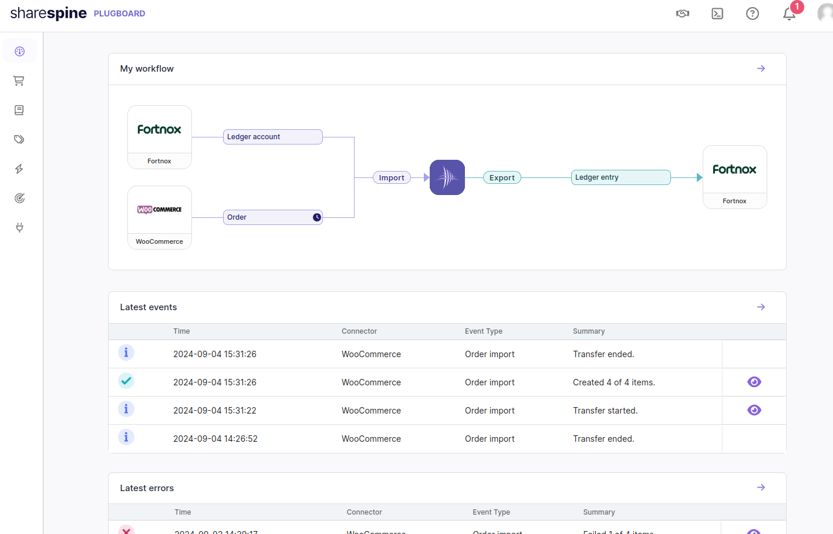Click the PLUGBOARD product label

pos(119,14)
